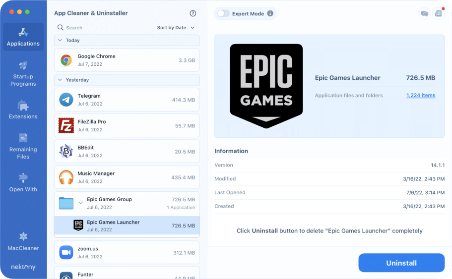
Task: Click the FileZilla Pro app icon
Action: point(66,125)
